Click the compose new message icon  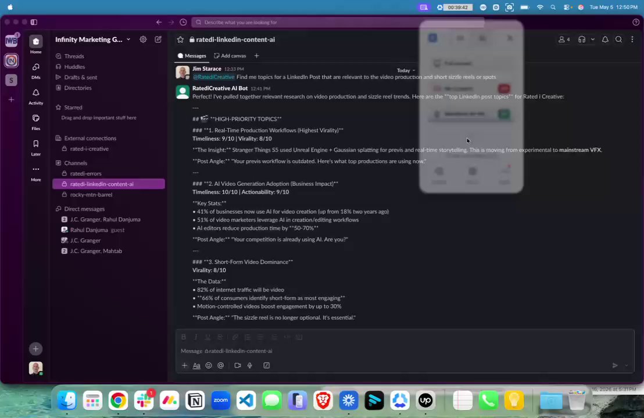click(x=158, y=39)
